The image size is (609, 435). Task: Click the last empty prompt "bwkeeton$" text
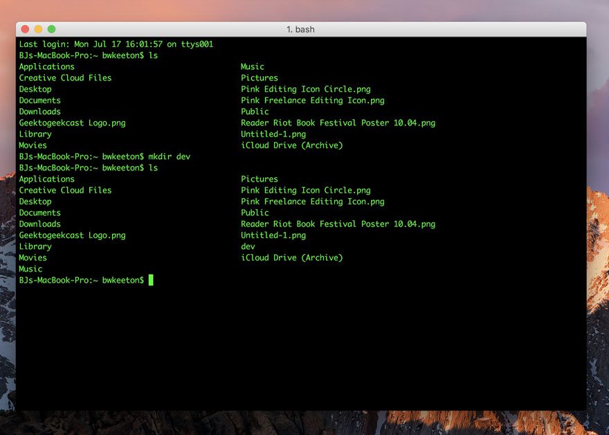[x=122, y=280]
